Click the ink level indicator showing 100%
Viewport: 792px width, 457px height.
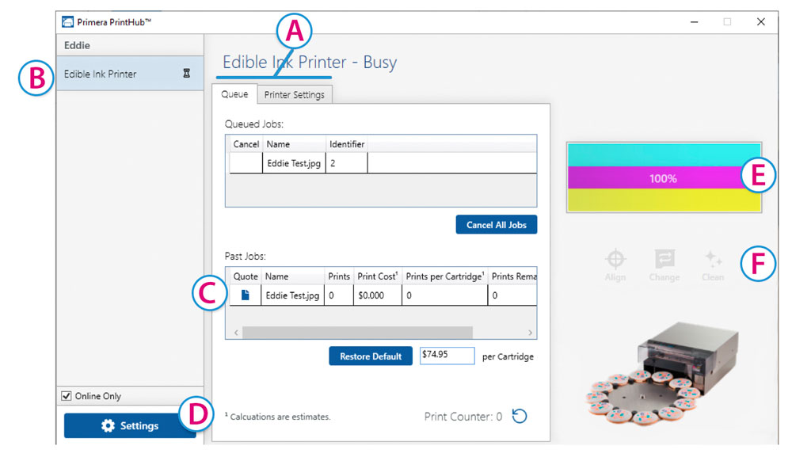(x=664, y=177)
